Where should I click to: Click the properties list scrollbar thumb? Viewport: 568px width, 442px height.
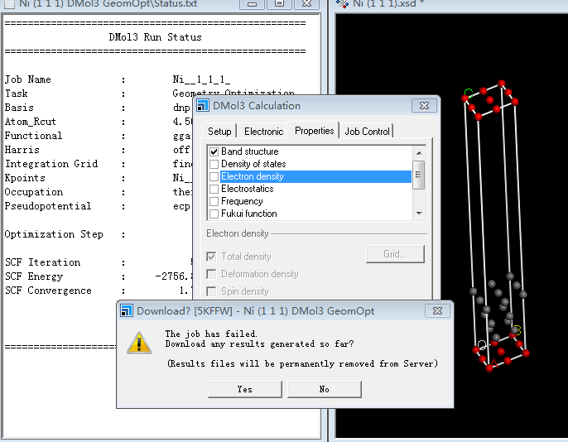tap(419, 175)
